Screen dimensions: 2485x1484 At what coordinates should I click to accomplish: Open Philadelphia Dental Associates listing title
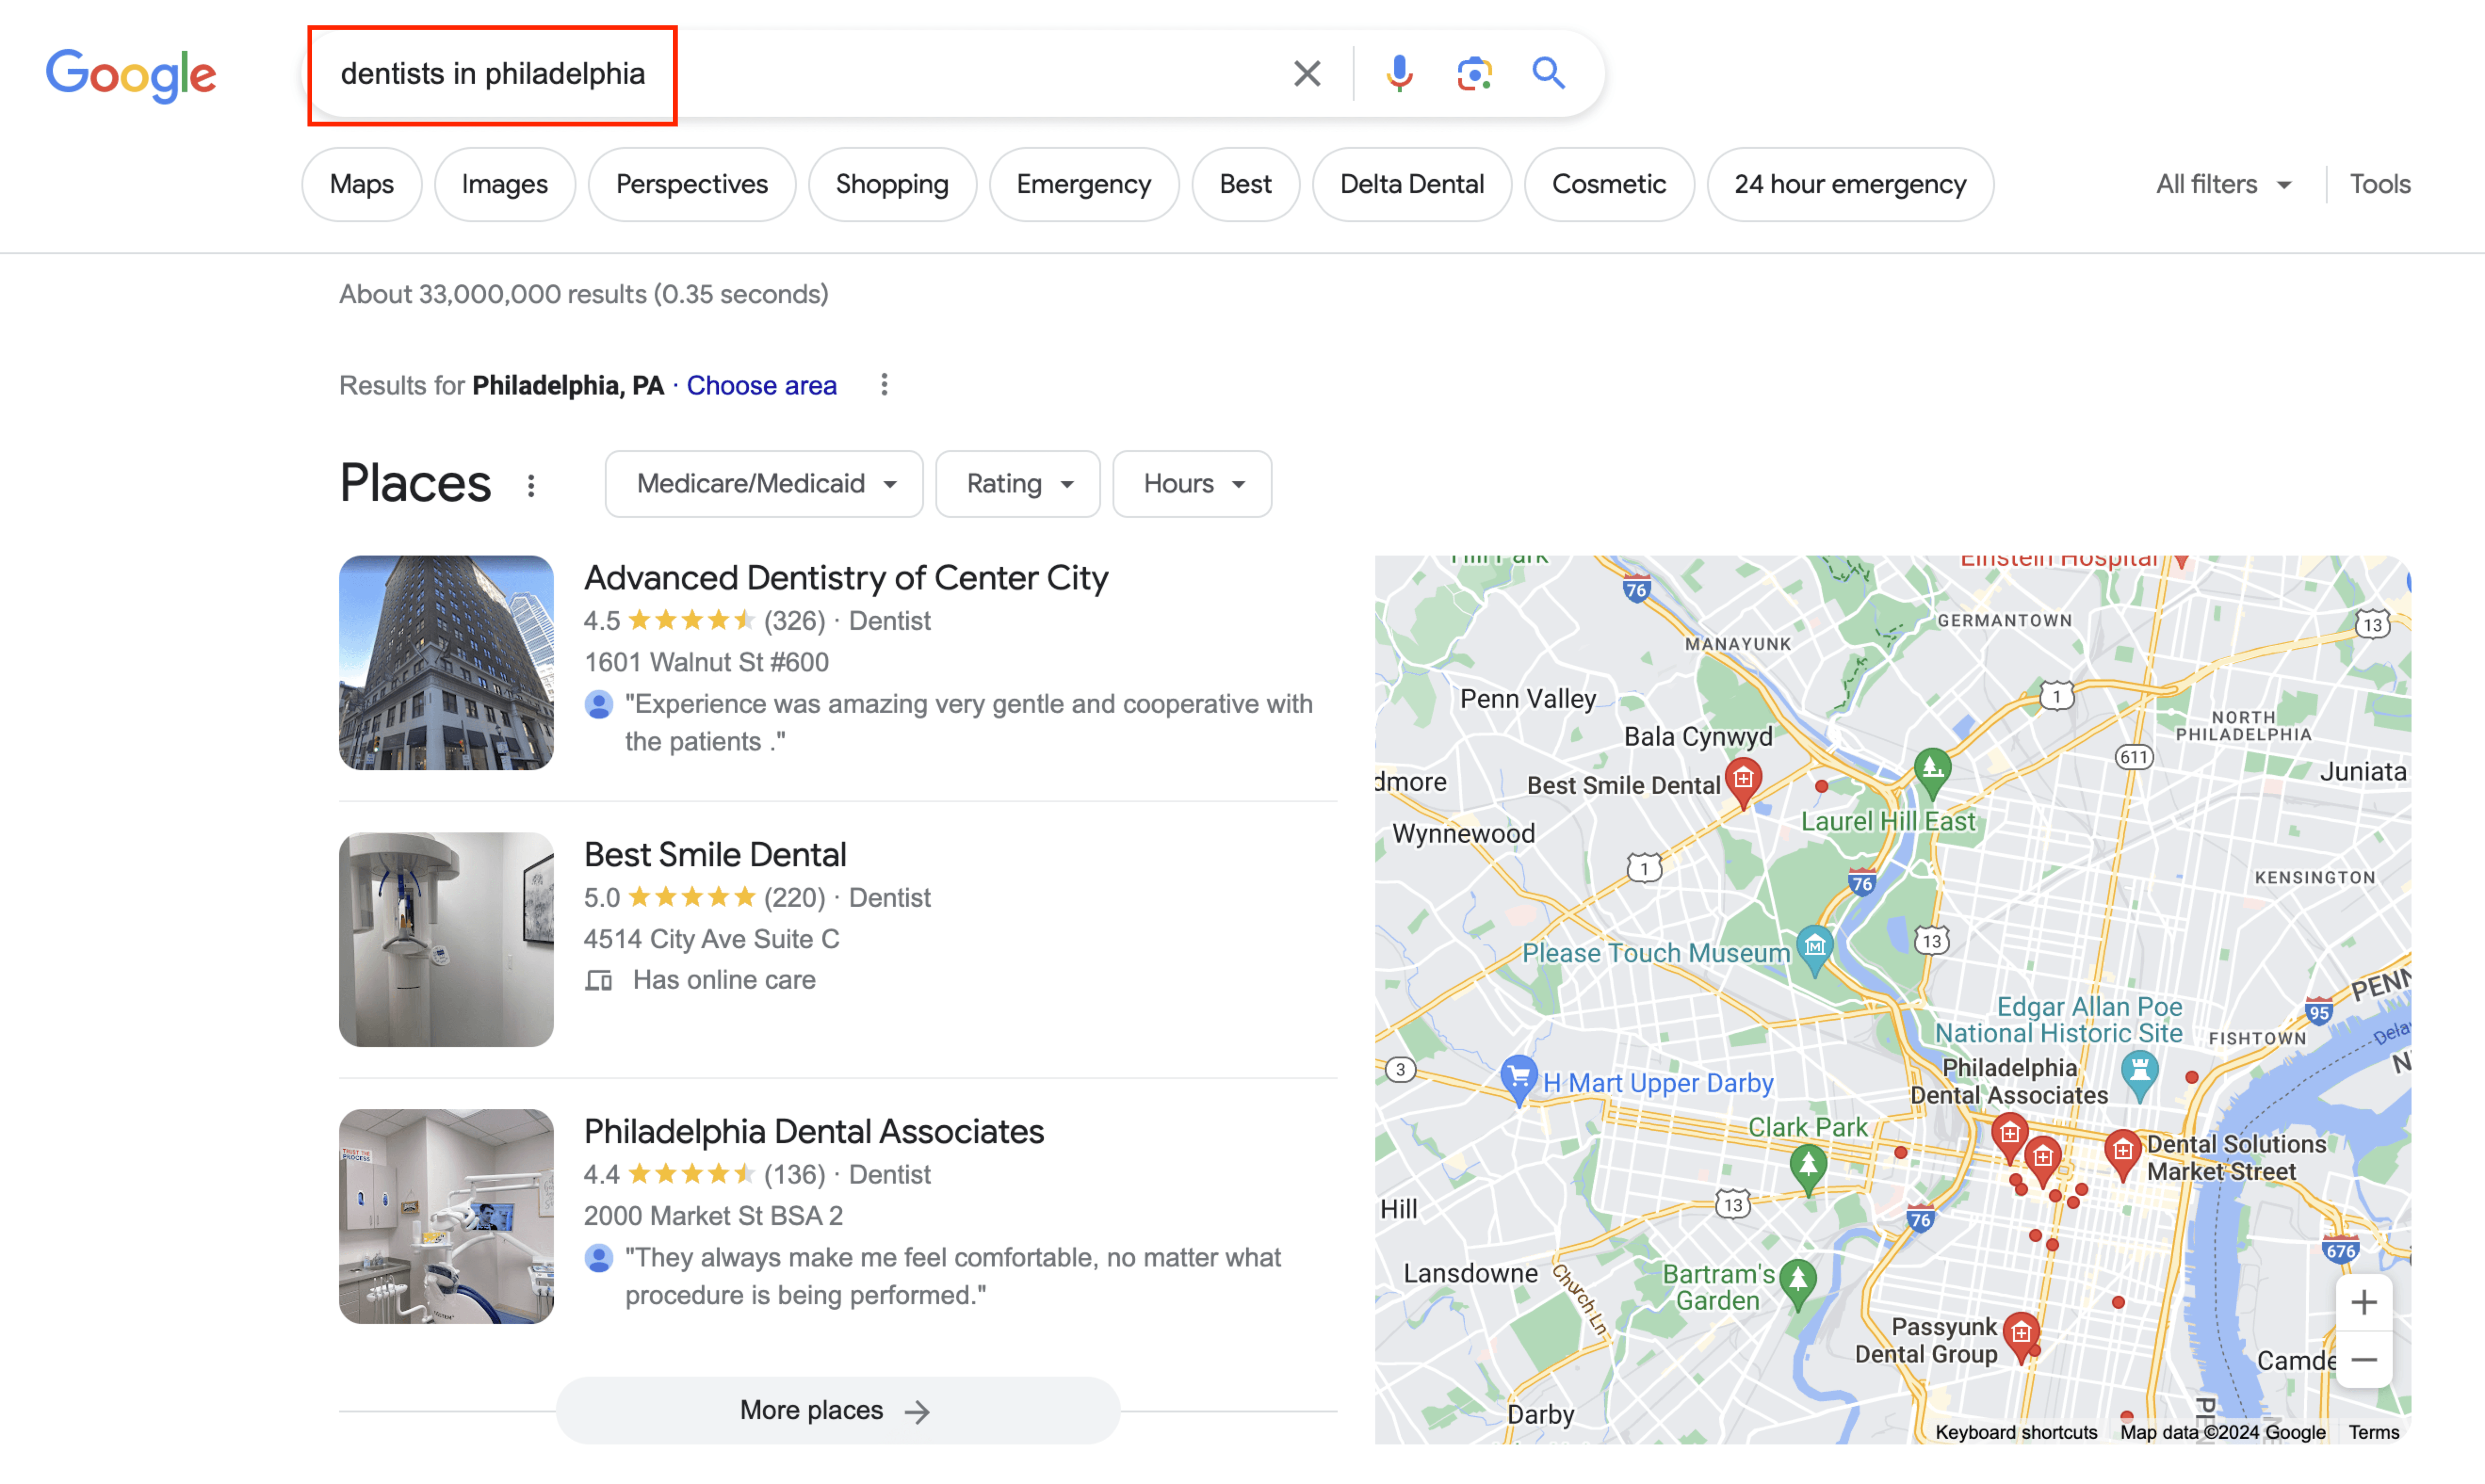pos(813,1132)
